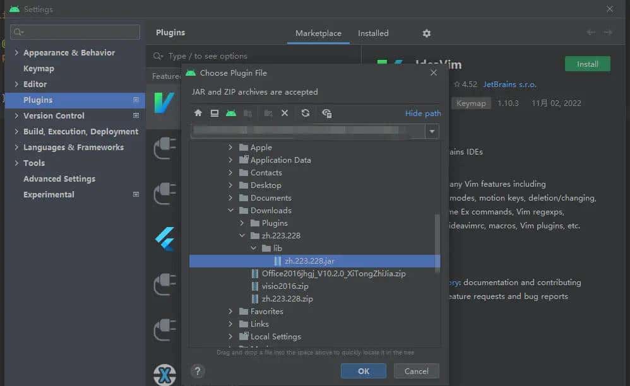Switch to the Installed plugins tab
Image resolution: width=630 pixels, height=386 pixels.
[x=373, y=33]
